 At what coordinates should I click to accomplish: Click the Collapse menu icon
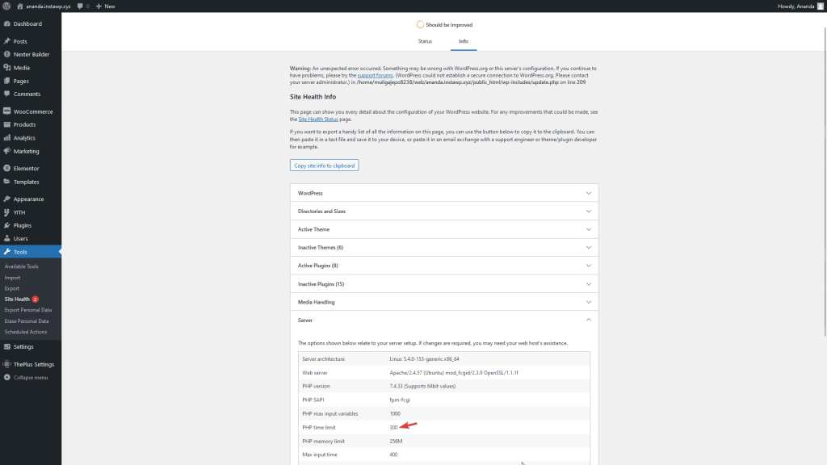[7, 377]
